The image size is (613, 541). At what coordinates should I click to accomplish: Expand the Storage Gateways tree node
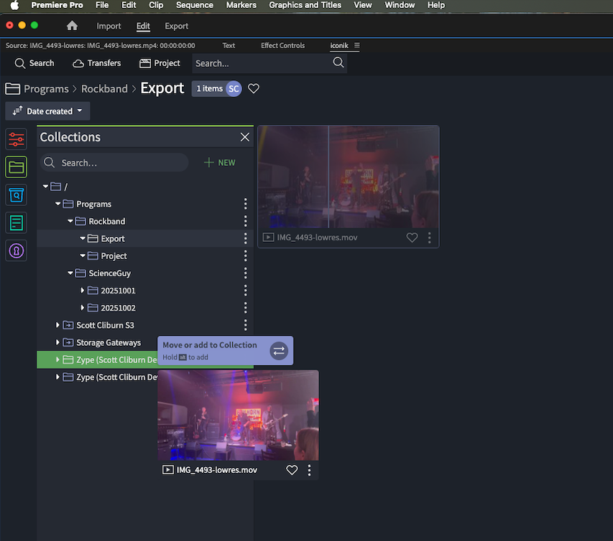coord(58,342)
